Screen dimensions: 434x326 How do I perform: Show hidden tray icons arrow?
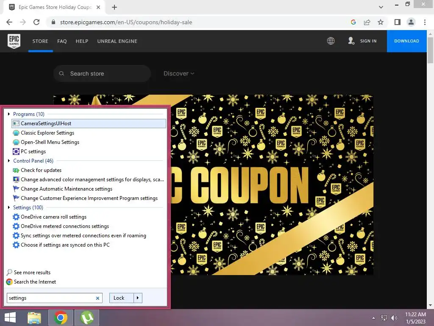click(x=374, y=318)
